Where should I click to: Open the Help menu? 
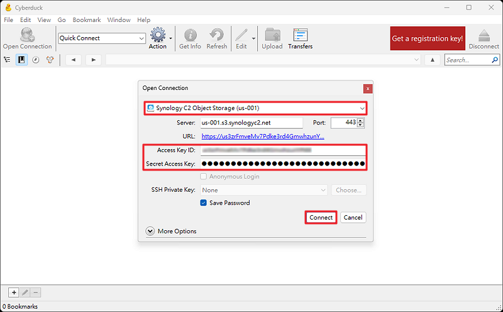click(x=144, y=20)
